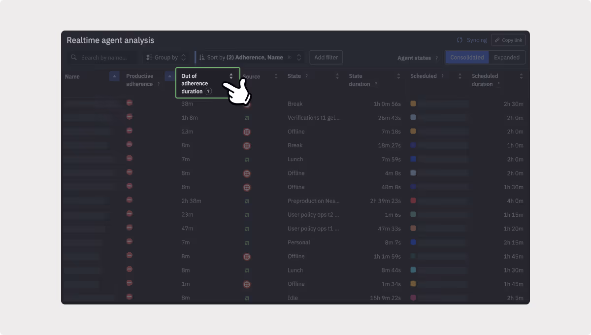The width and height of the screenshot is (591, 335).
Task: Click the source icon in the 47m 33s row
Action: tap(247, 229)
